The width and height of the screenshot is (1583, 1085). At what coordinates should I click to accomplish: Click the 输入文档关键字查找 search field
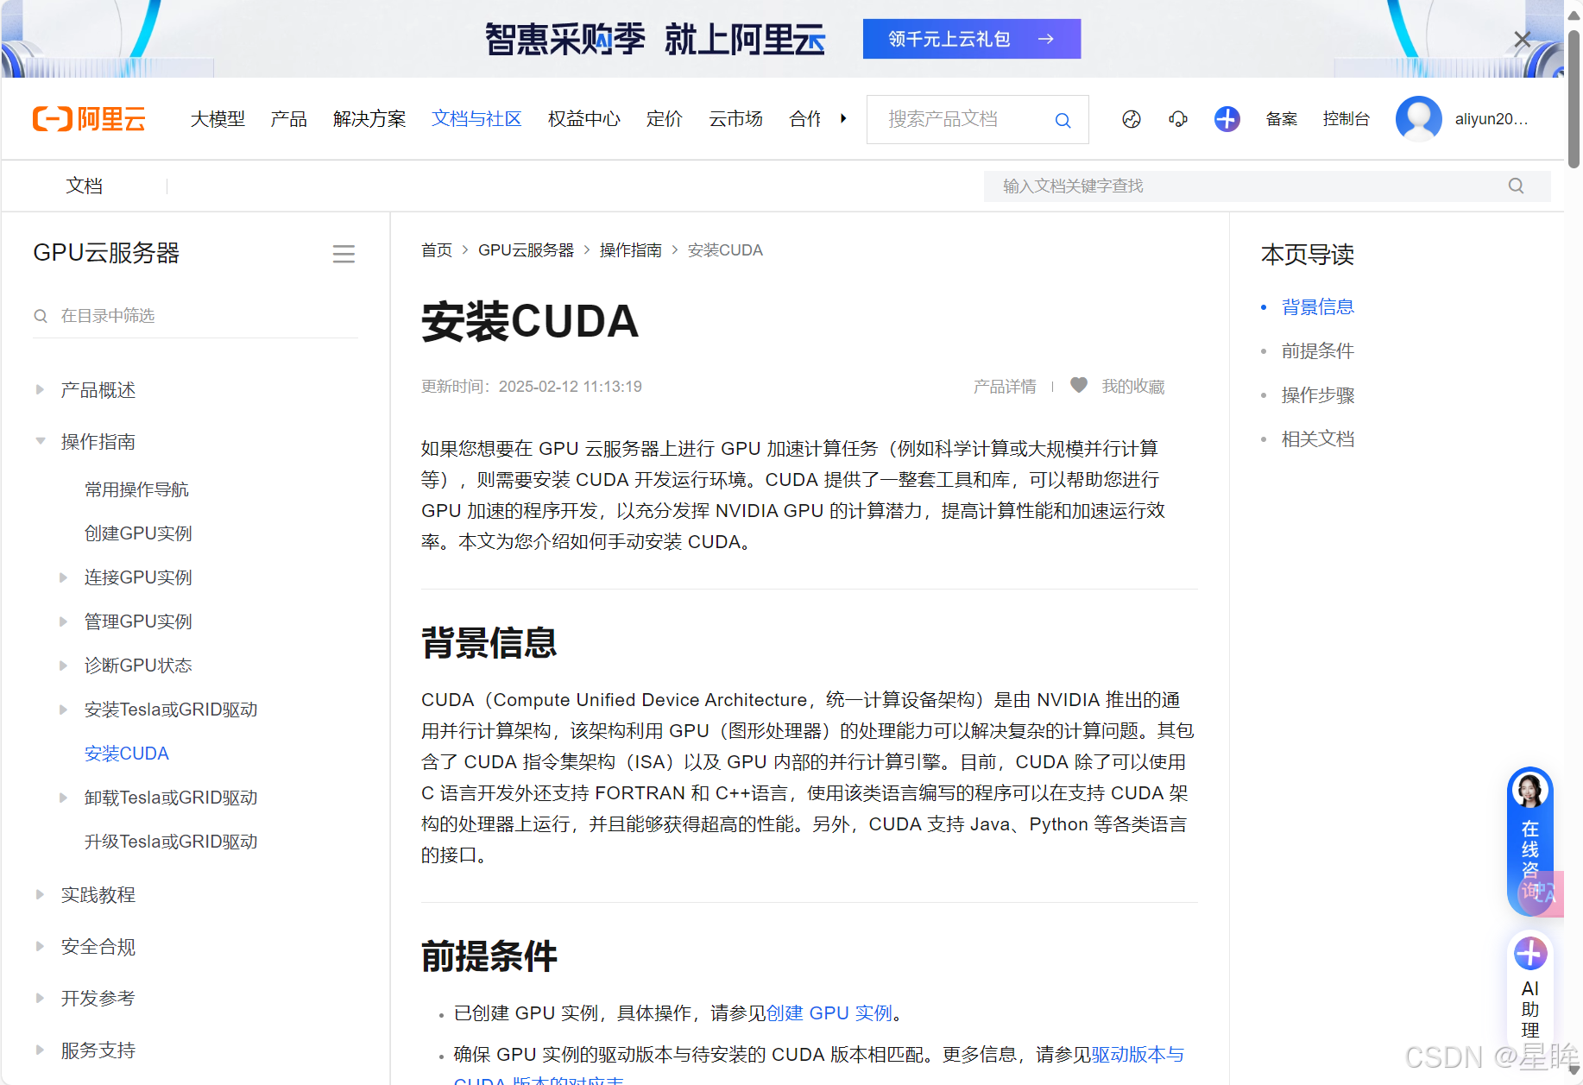1208,186
